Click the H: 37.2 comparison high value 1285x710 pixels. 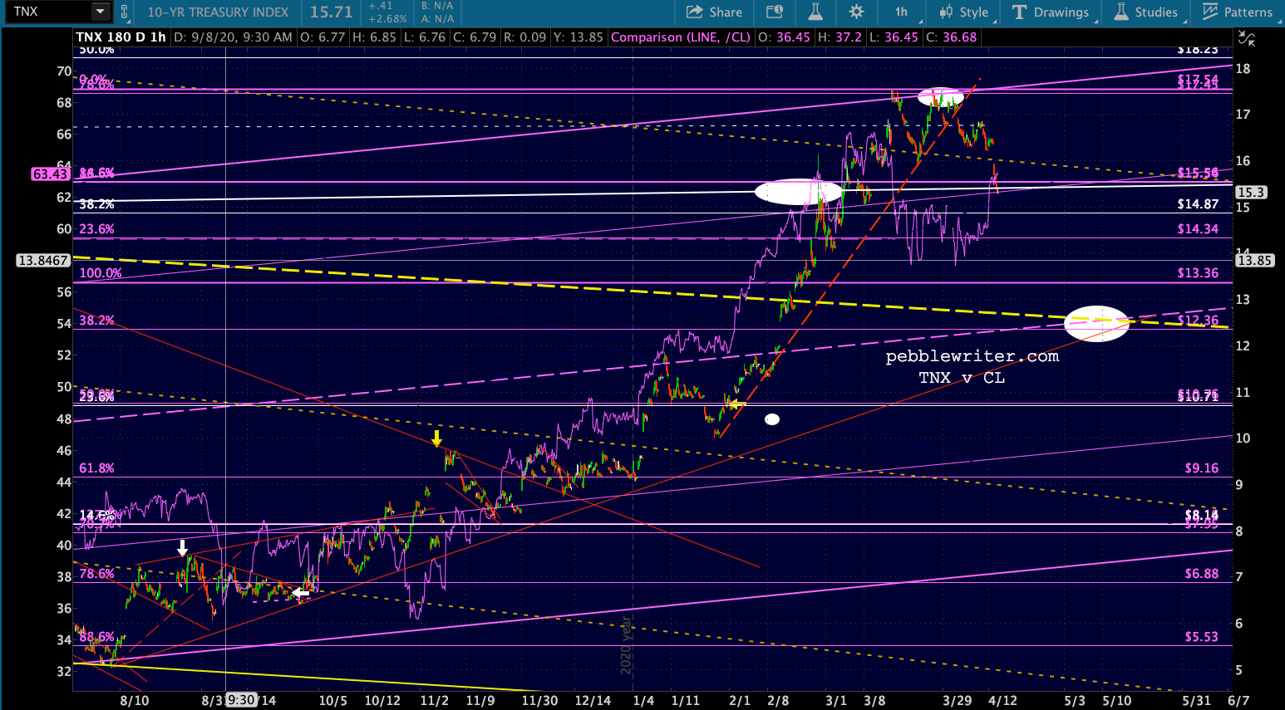pyautogui.click(x=840, y=37)
